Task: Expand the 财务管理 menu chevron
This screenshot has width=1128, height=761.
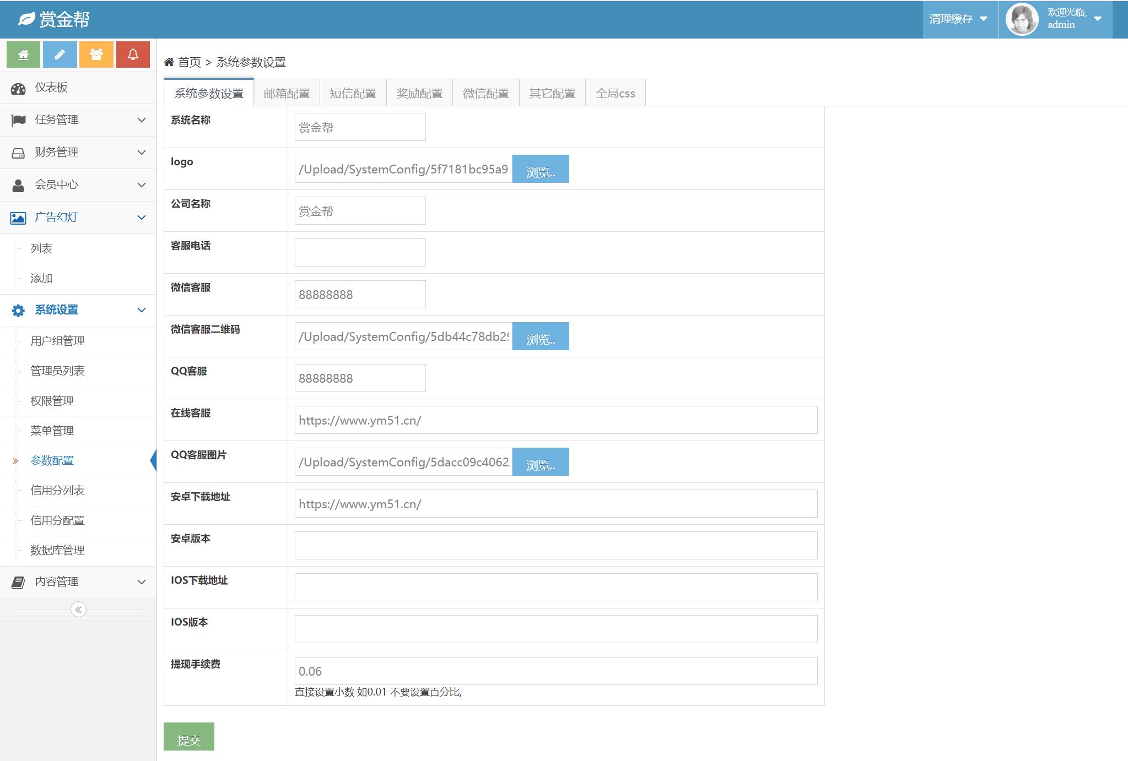Action: coord(142,153)
